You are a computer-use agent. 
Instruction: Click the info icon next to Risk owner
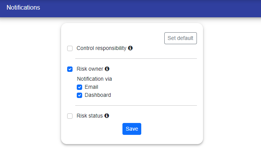point(107,69)
